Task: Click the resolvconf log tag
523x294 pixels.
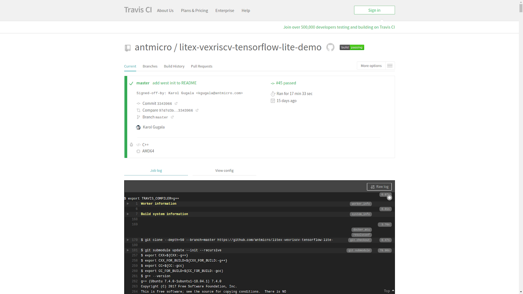Action: point(362,235)
